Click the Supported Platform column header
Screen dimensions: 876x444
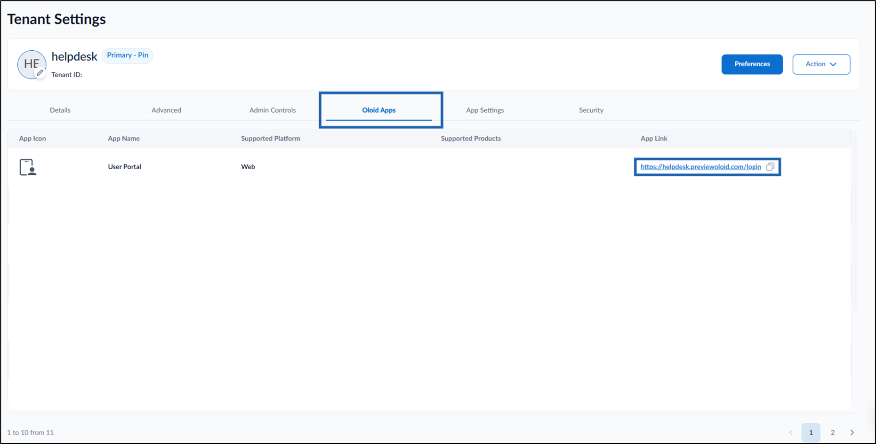(271, 139)
